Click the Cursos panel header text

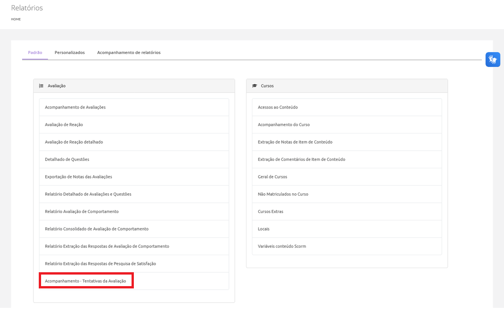pyautogui.click(x=267, y=86)
